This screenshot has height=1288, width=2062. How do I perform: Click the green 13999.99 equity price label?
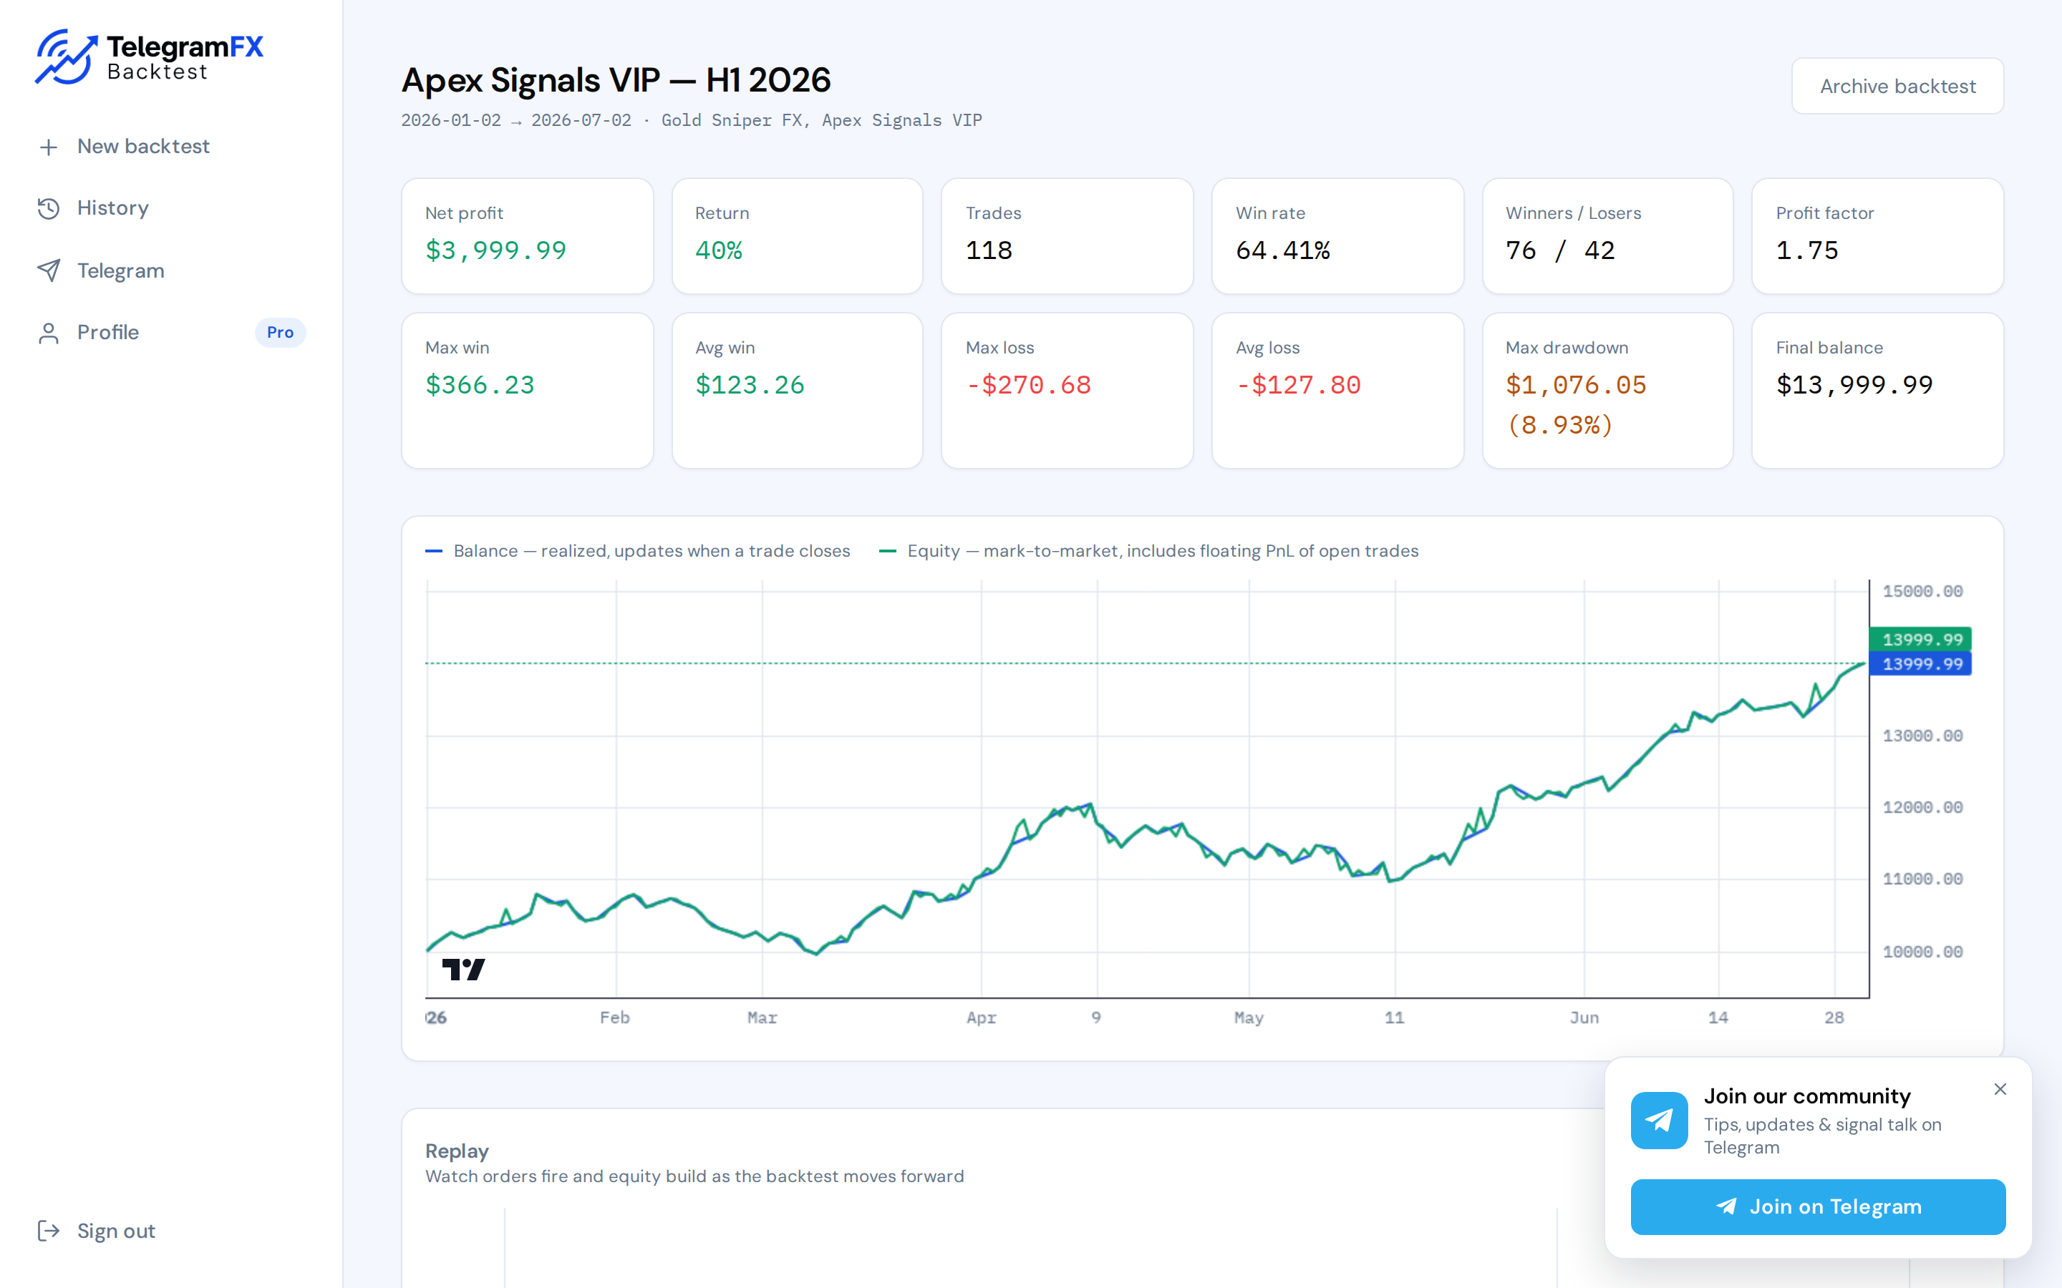[x=1920, y=639]
